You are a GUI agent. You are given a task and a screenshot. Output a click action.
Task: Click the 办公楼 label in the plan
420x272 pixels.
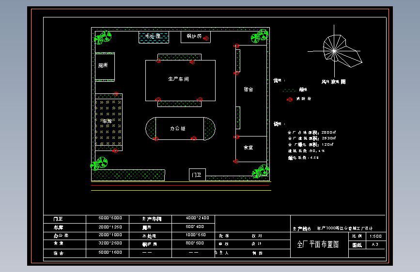pyautogui.click(x=178, y=129)
